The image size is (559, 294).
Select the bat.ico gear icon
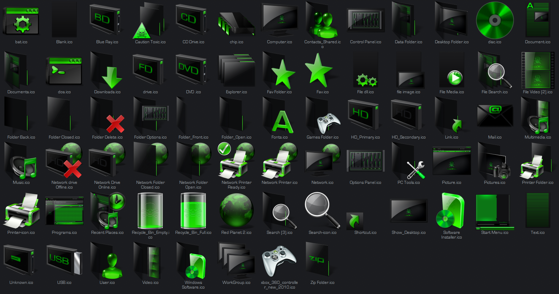point(21,21)
